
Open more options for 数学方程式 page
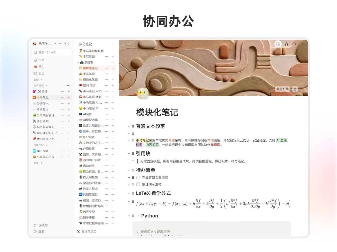(106, 189)
